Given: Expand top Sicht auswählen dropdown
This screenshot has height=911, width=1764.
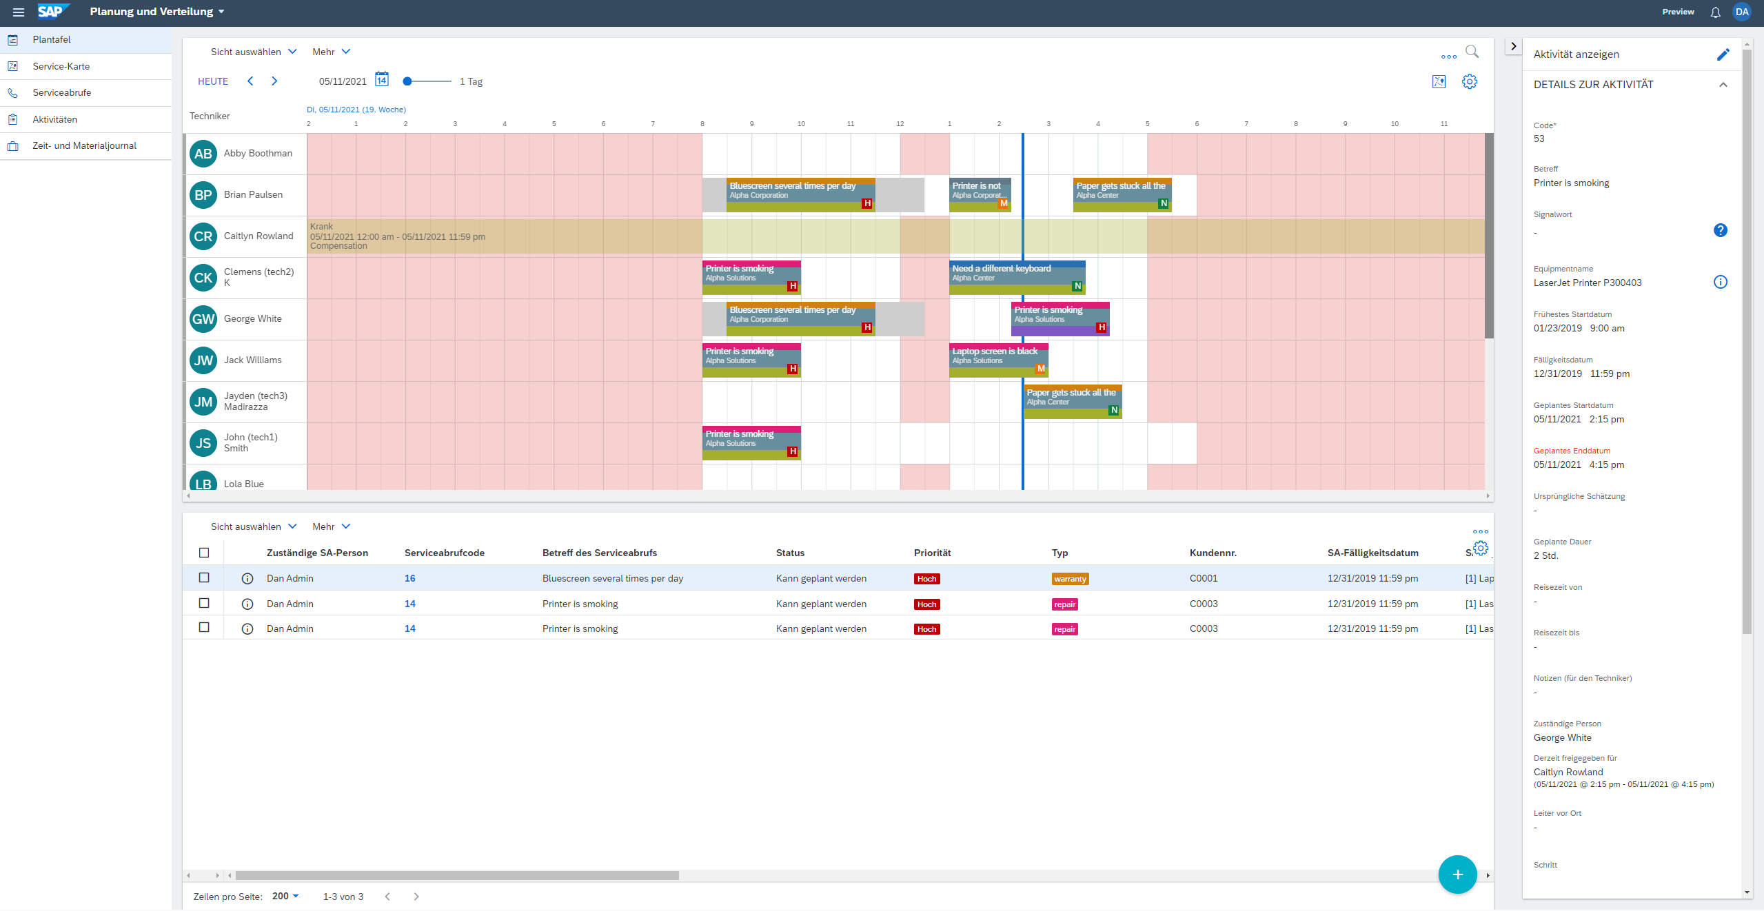Looking at the screenshot, I should [253, 52].
